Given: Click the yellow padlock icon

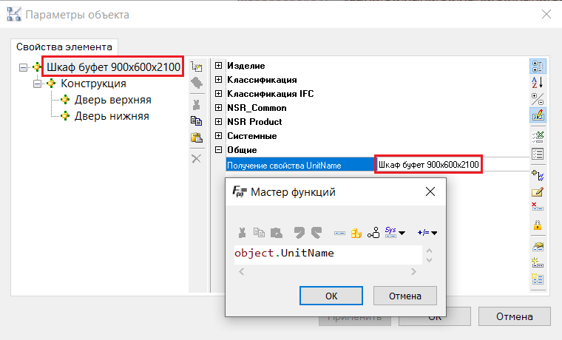Looking at the screenshot, I should click(x=538, y=225).
